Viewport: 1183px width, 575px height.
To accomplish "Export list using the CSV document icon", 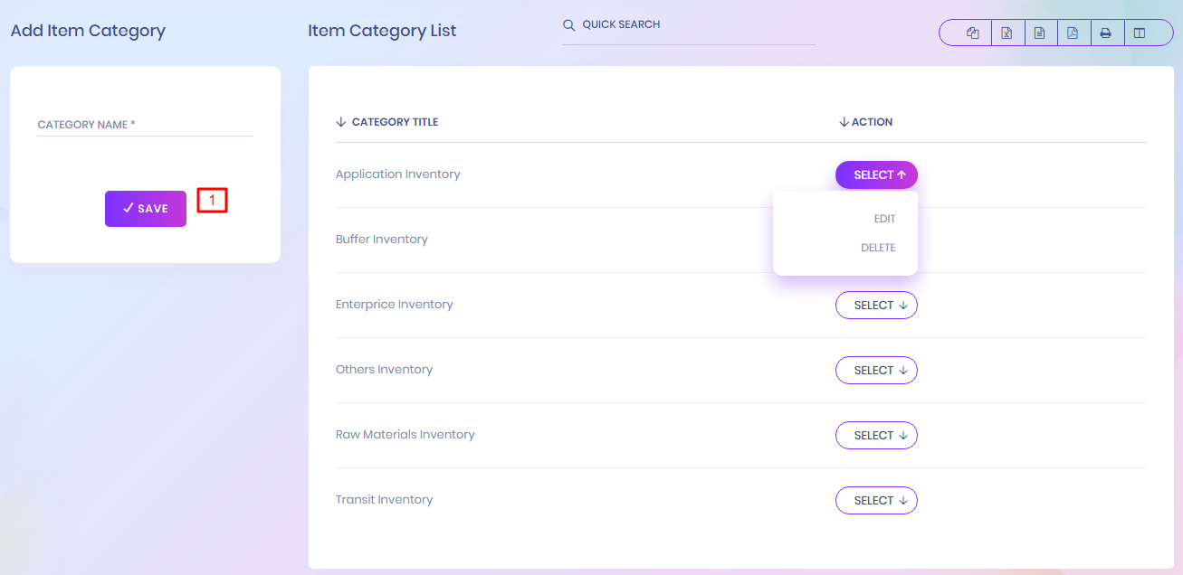I will coord(1040,33).
